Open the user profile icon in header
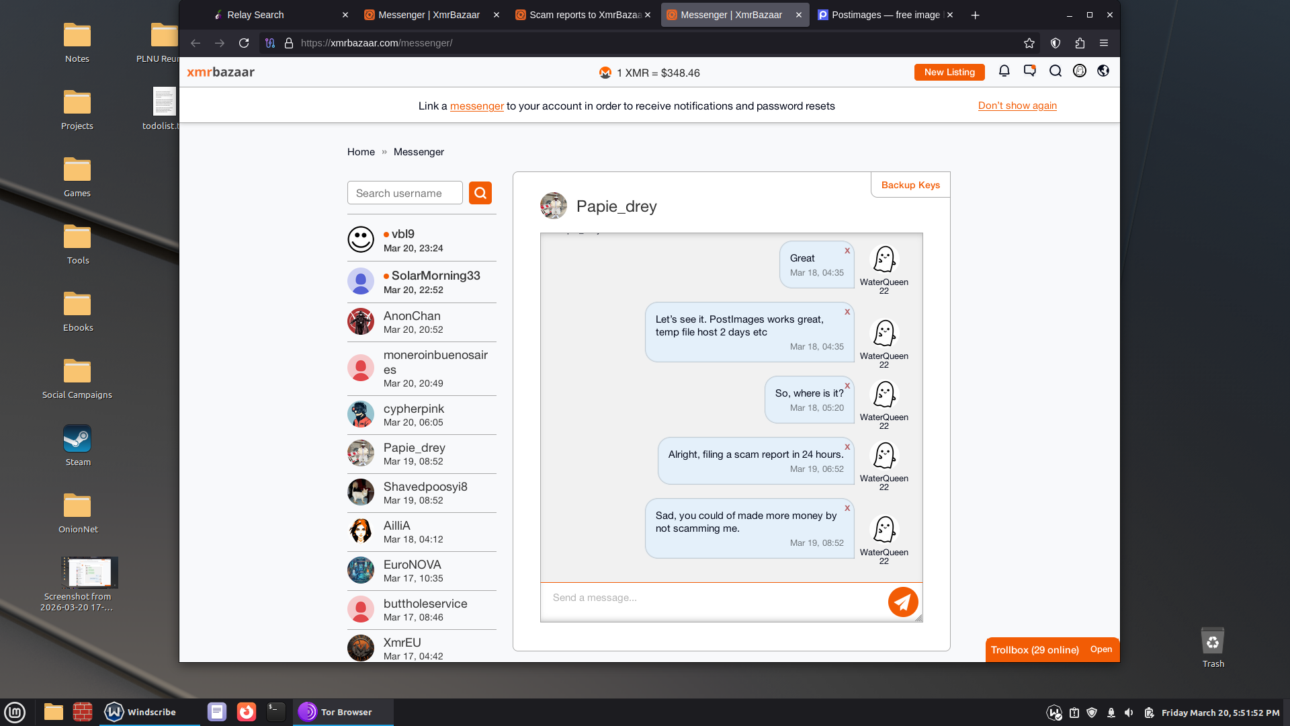Screen dimensions: 1290x726 tap(1079, 71)
